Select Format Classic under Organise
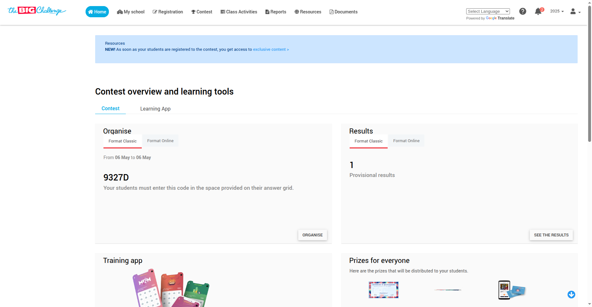Screen dimensions: 592x307 click(x=123, y=141)
